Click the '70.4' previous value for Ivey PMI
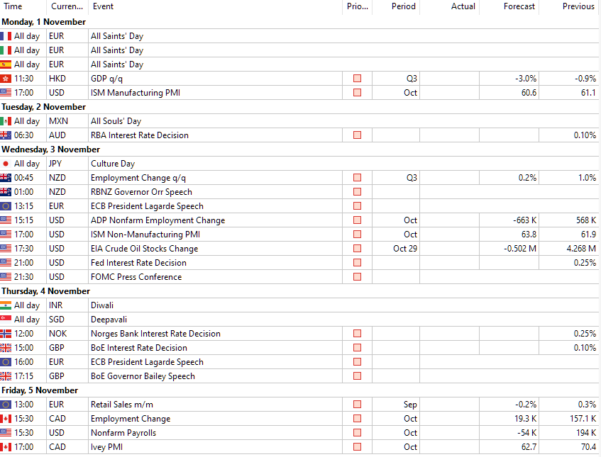The height and width of the screenshot is (457, 601). click(x=588, y=446)
